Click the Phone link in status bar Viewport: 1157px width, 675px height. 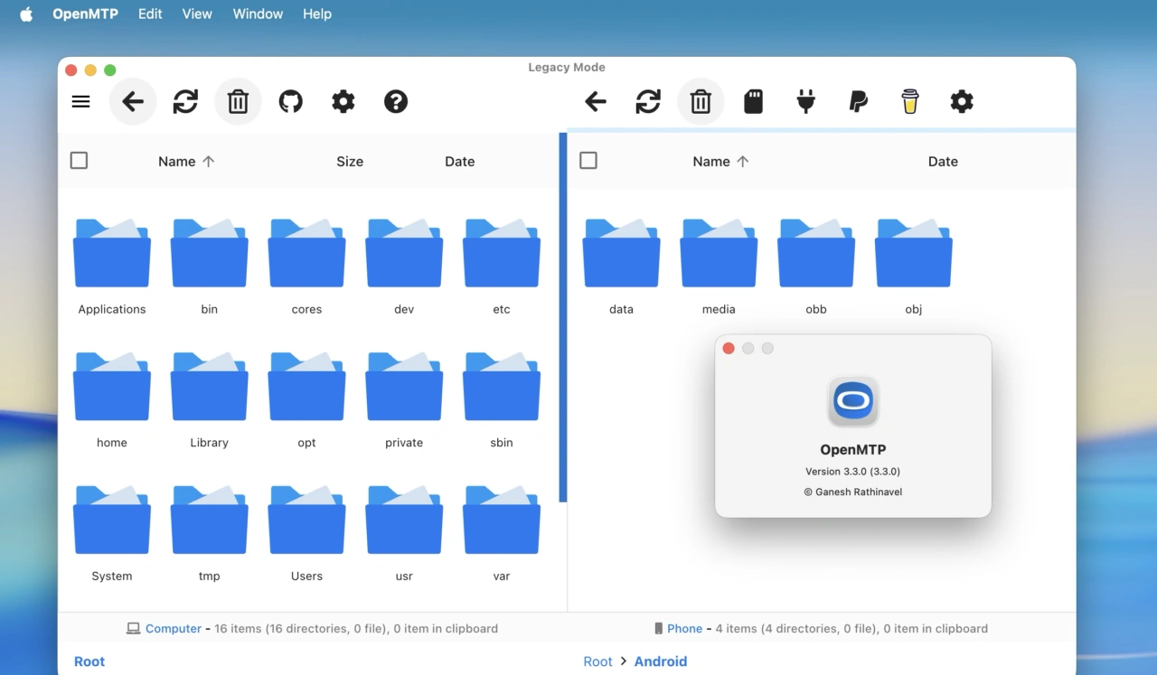point(684,628)
